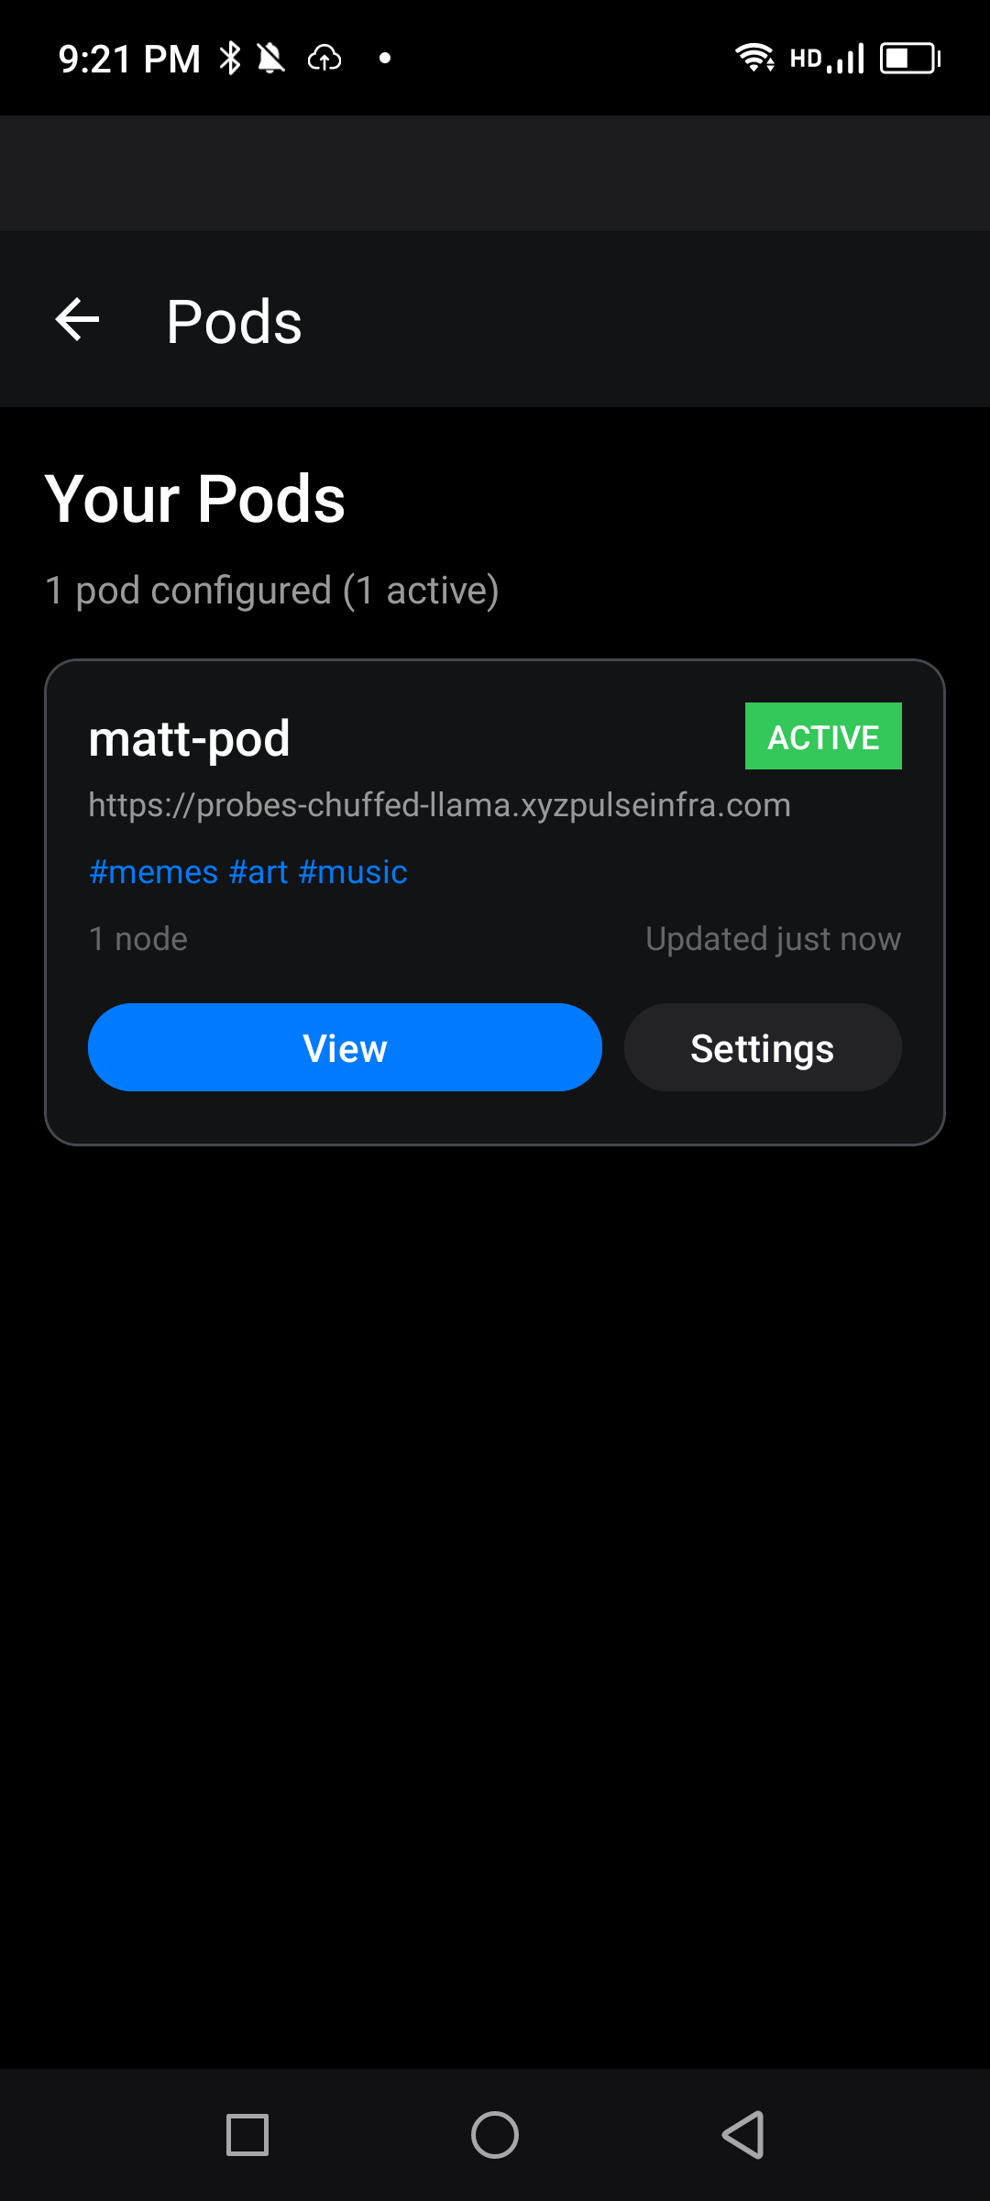Screen dimensions: 990x2201
Task: Tap the 'Updated just now' text
Action: pos(773,939)
